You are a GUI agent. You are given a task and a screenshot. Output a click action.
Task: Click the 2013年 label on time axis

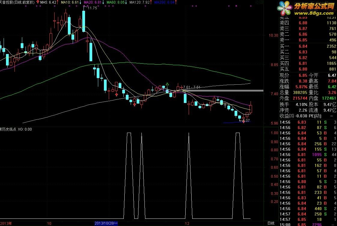pos(6,223)
